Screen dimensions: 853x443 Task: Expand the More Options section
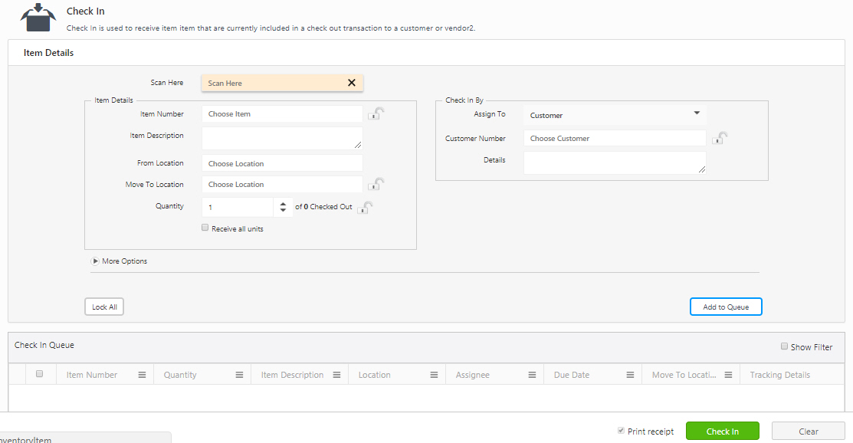96,261
